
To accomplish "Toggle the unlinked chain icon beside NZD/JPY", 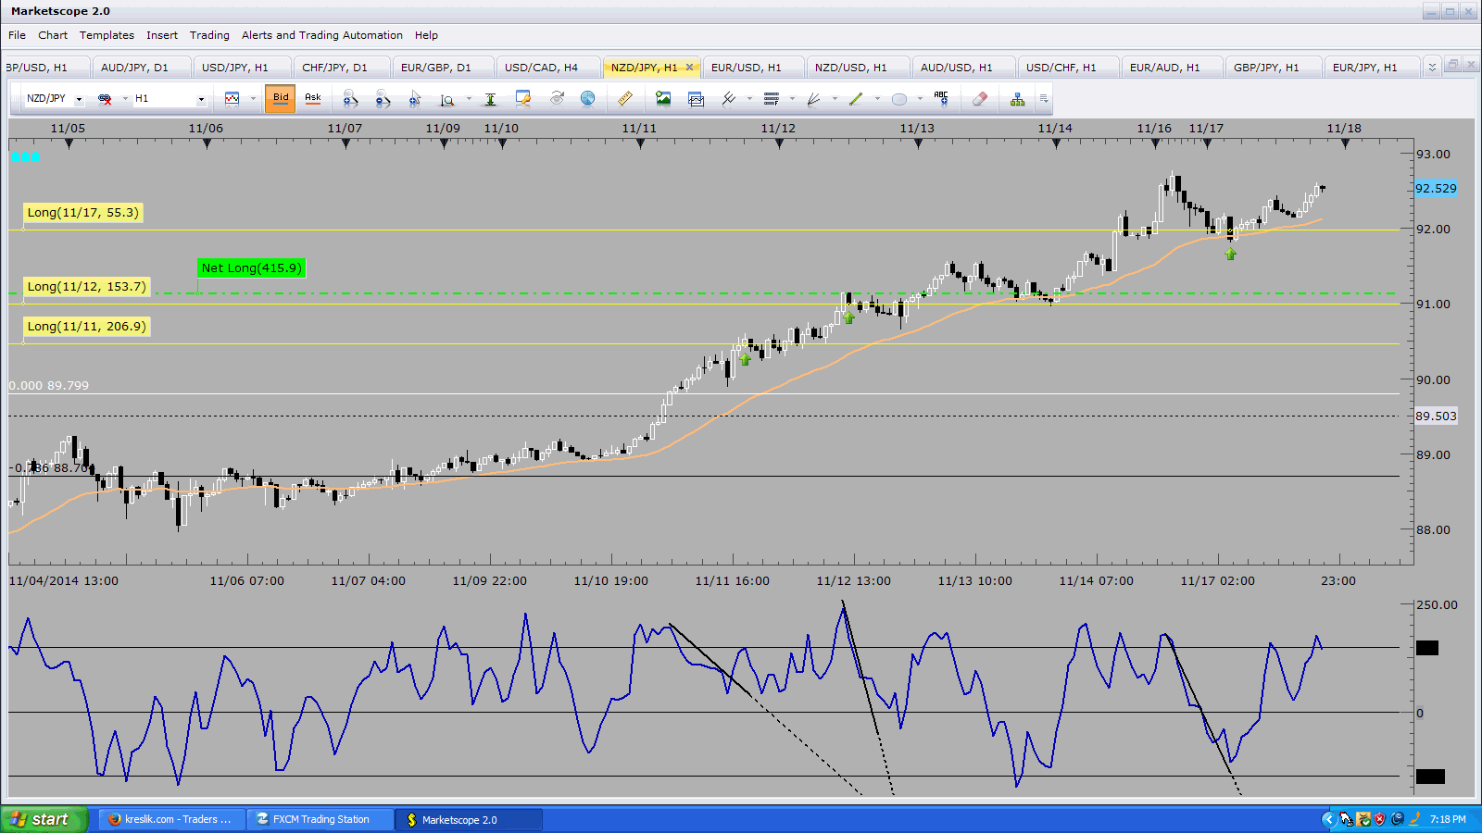I will [105, 98].
